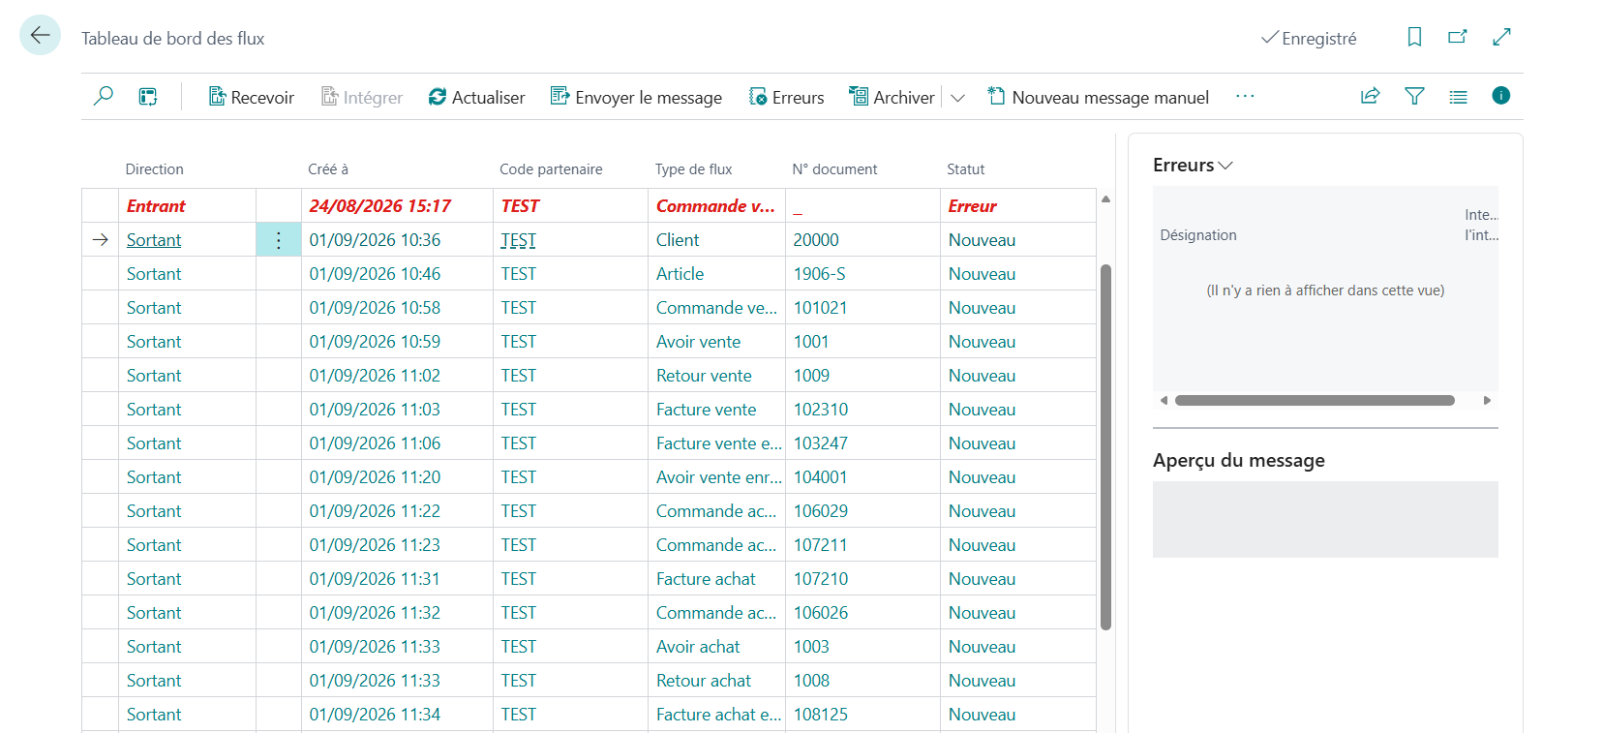Show more actions with the ellipsis
The image size is (1603, 733).
tap(1245, 96)
